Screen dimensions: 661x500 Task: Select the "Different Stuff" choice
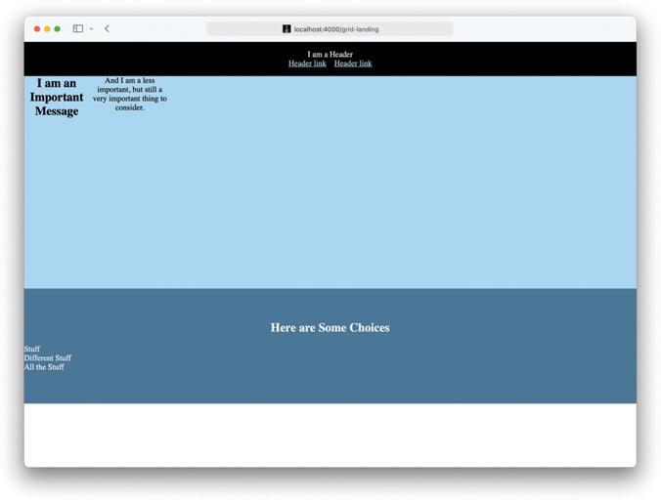48,357
